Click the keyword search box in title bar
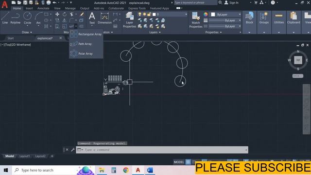Screen dimensions: 311x175 coord(195,2)
